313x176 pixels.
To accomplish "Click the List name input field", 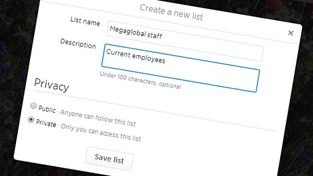I will coord(185,41).
